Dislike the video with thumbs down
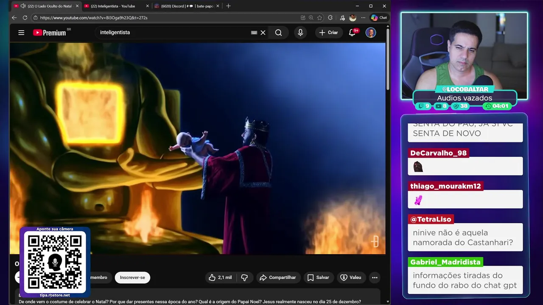The width and height of the screenshot is (543, 305). (x=244, y=277)
